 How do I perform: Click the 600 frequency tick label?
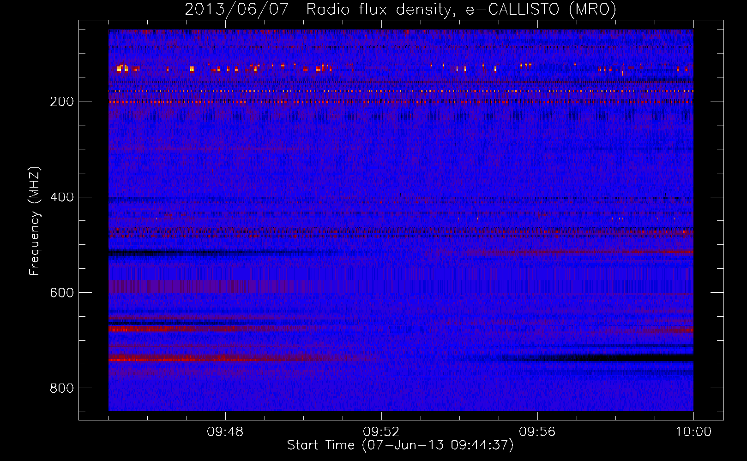(62, 293)
